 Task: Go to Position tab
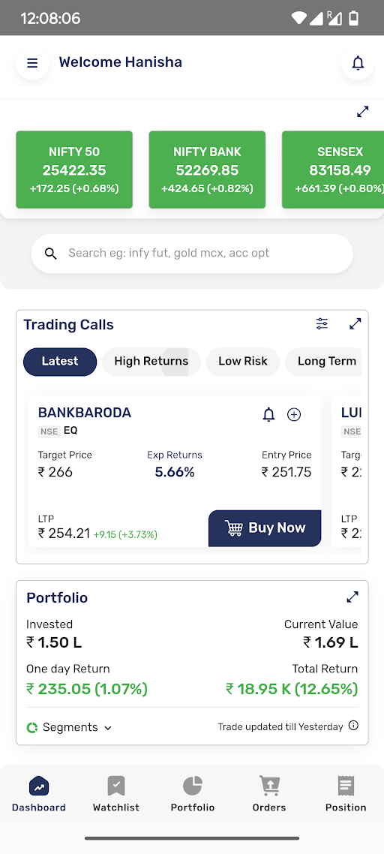pyautogui.click(x=346, y=793)
